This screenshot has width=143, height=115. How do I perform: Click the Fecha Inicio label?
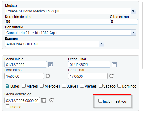point(14,59)
